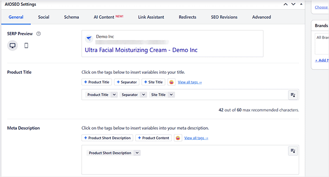Move AIOSEO Settings panel down
Screen dimensions: 329x177
[x=293, y=4]
